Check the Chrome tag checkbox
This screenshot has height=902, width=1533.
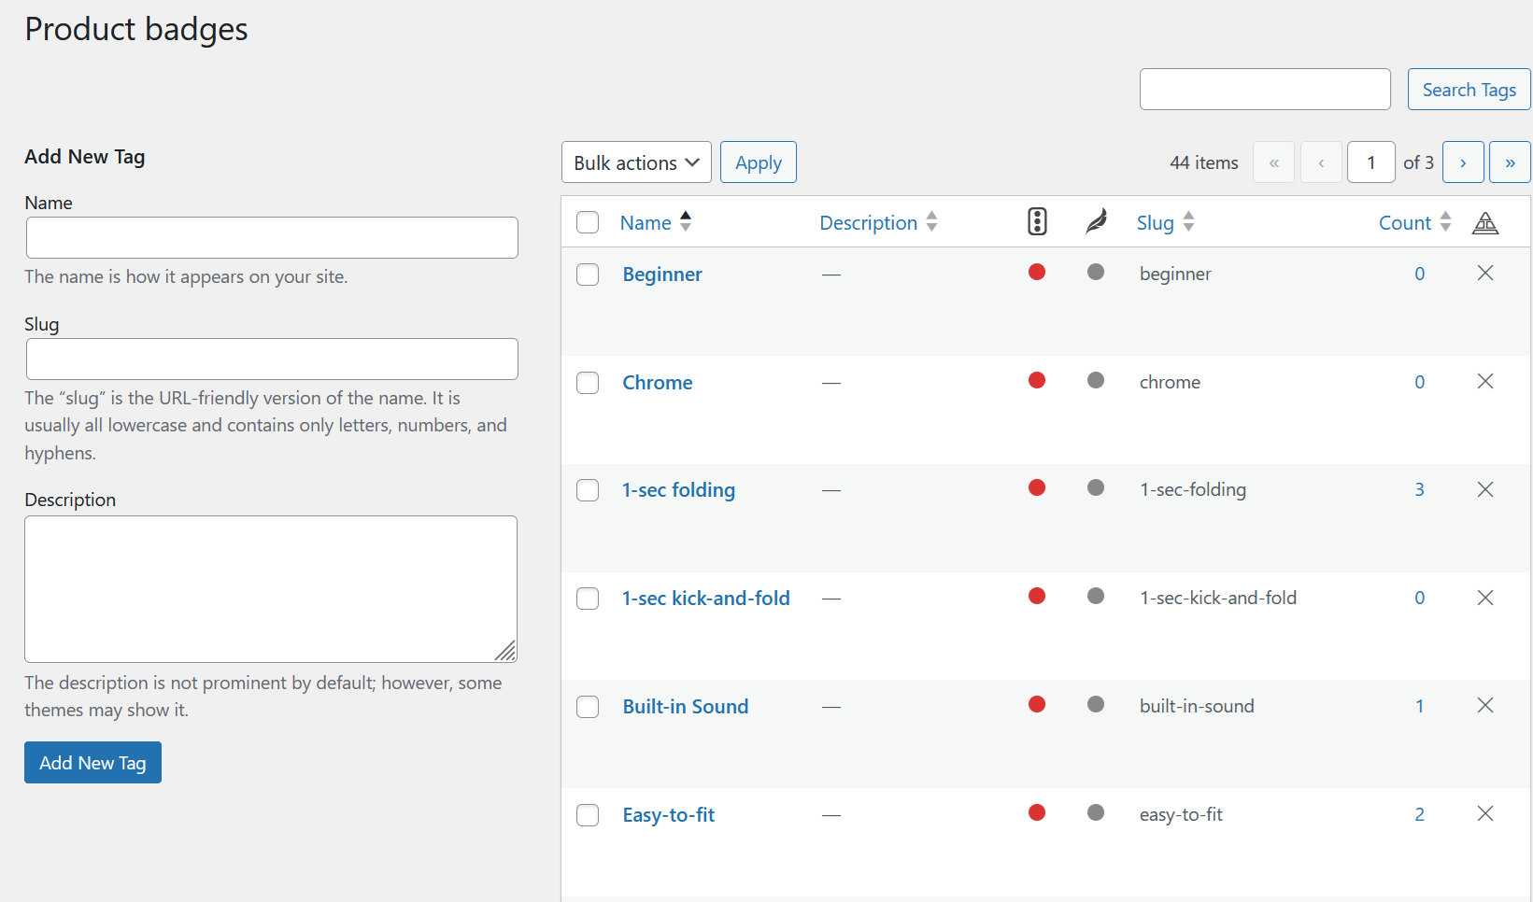click(588, 383)
